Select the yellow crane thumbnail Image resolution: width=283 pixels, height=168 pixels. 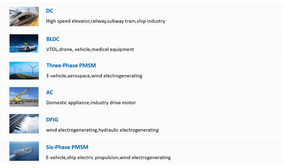pos(24,97)
